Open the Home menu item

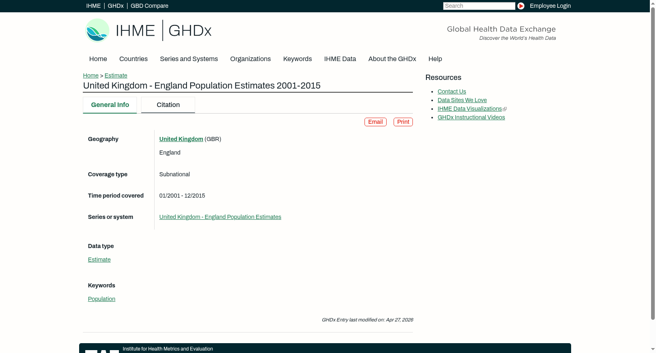(98, 59)
